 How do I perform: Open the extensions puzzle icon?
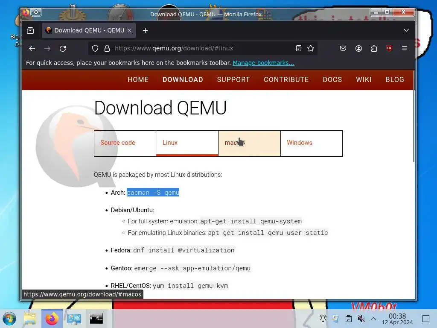click(374, 49)
